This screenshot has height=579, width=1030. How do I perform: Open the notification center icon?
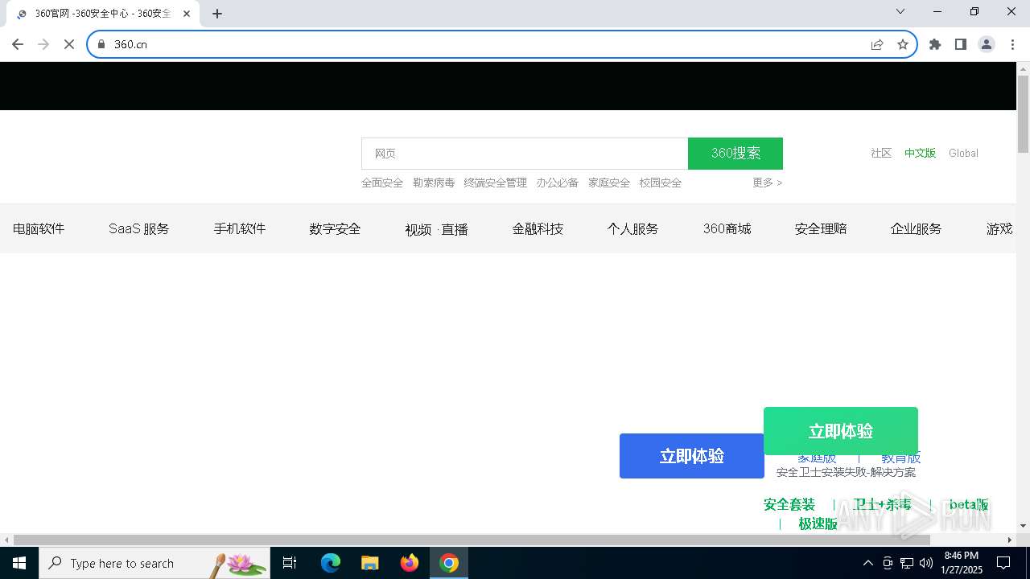[1003, 563]
